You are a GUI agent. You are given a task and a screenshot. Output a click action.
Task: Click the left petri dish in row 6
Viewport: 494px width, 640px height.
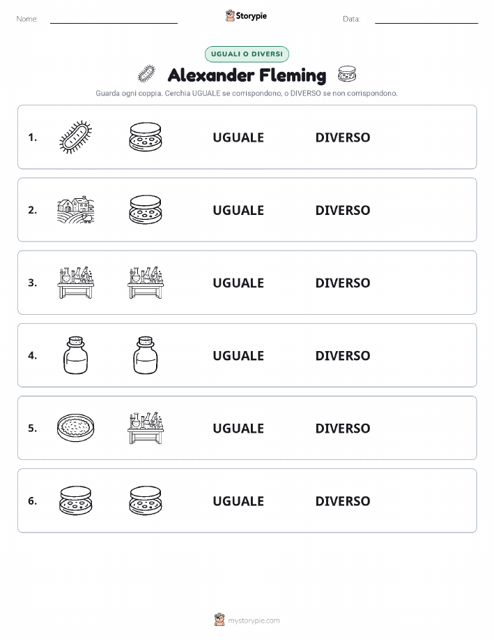(x=75, y=500)
